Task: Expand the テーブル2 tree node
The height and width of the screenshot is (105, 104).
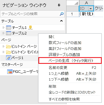Action: pyautogui.click(x=4, y=33)
